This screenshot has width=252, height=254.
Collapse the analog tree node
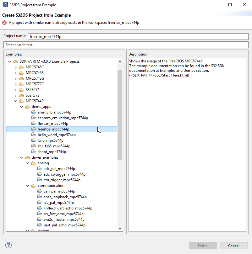28,163
